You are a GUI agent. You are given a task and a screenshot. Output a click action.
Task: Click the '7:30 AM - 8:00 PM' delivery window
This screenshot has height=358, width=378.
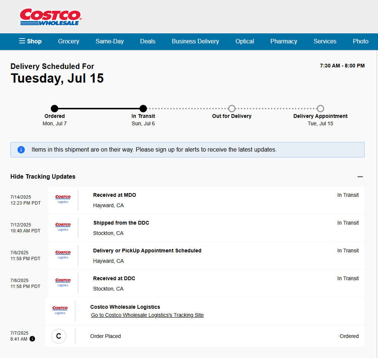point(342,66)
